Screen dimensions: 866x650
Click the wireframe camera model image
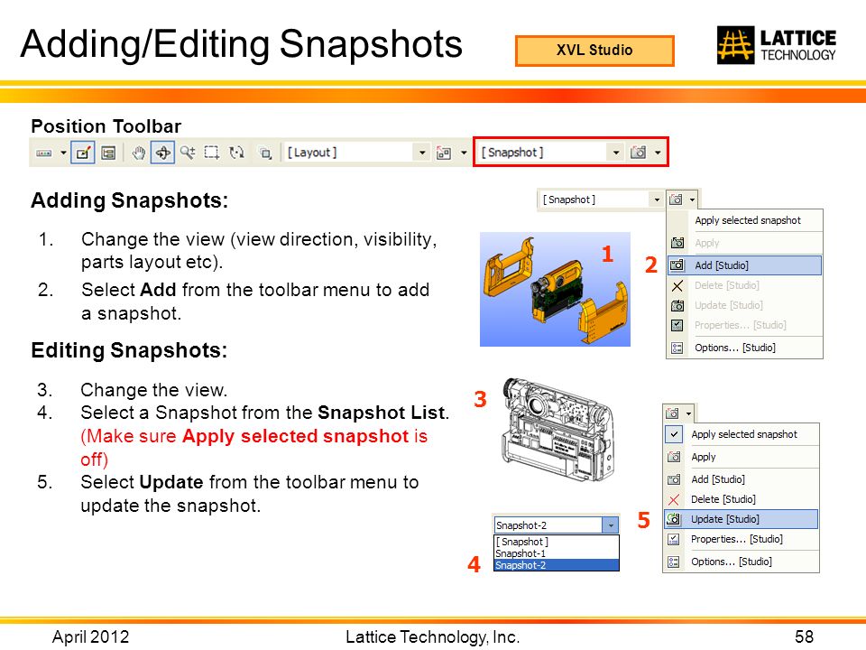pyautogui.click(x=558, y=432)
